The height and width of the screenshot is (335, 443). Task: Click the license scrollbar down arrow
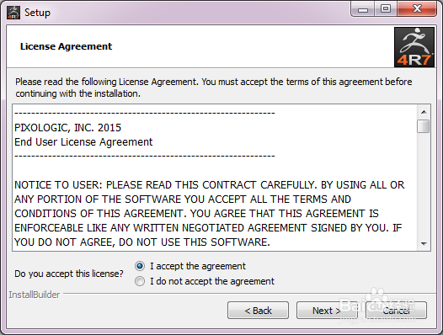424,243
